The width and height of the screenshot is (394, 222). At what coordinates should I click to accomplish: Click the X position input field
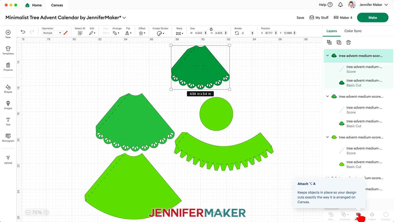pos(269,33)
